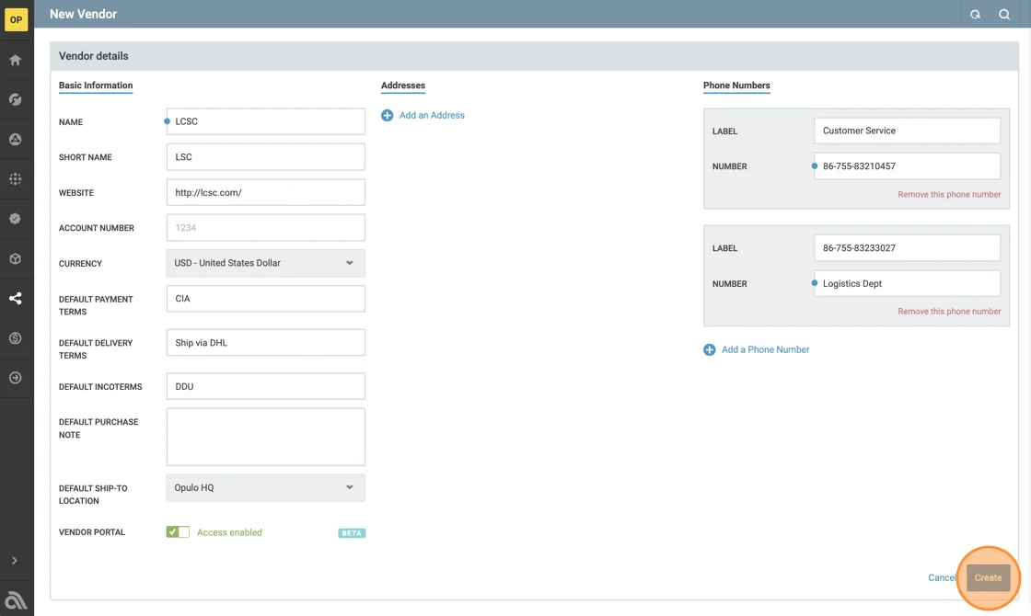Click the Cancel link
The image size is (1031, 616).
tap(942, 577)
